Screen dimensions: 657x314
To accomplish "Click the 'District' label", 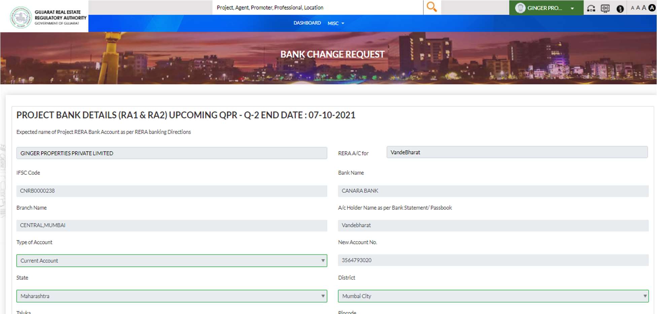I will 347,278.
